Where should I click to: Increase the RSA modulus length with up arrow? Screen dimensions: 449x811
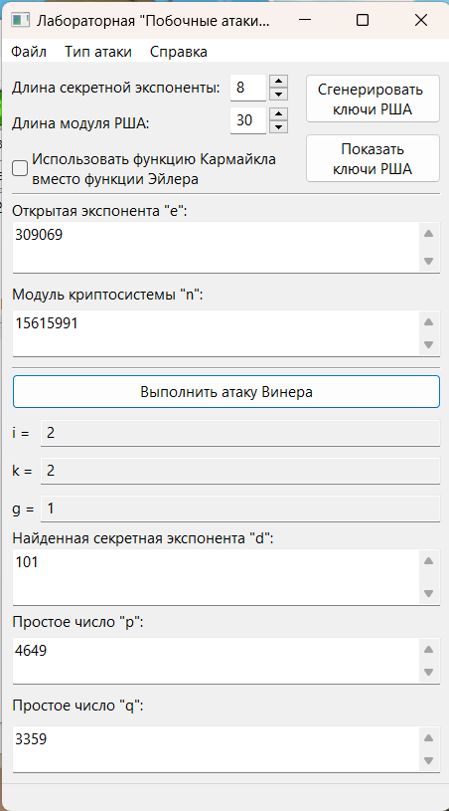point(279,114)
